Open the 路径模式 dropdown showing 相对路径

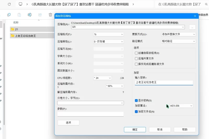pyautogui.click(x=178, y=41)
